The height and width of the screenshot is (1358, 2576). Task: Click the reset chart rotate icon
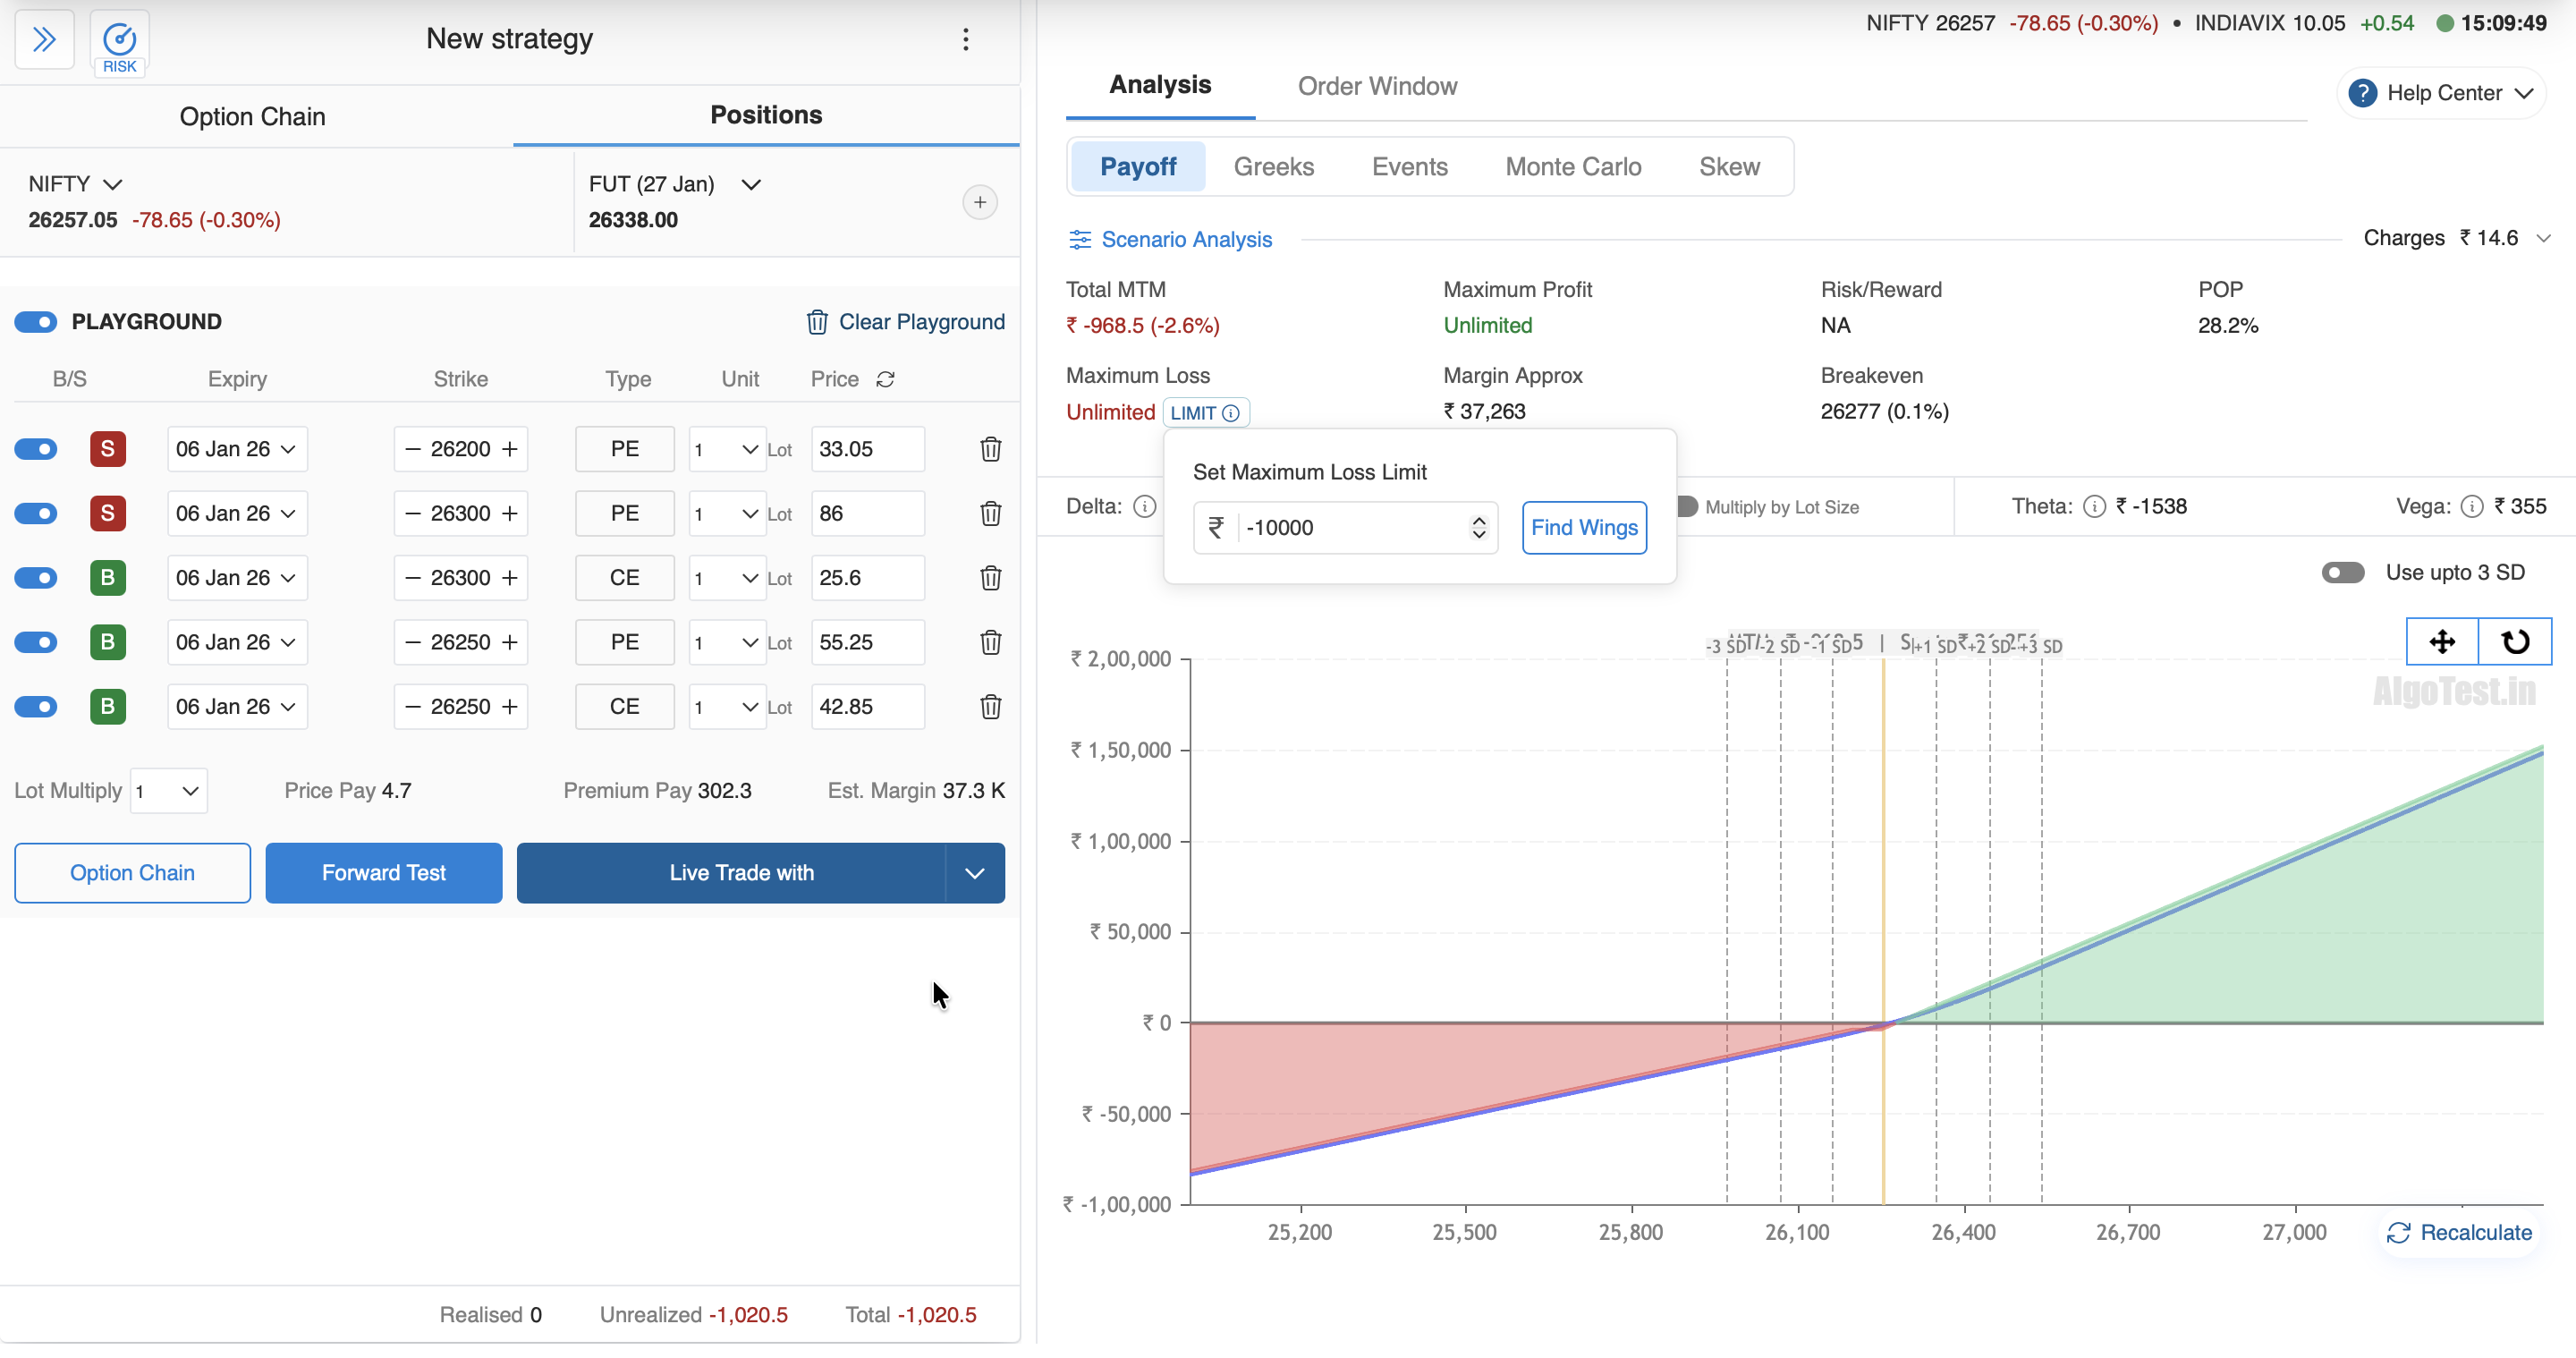click(x=2514, y=642)
